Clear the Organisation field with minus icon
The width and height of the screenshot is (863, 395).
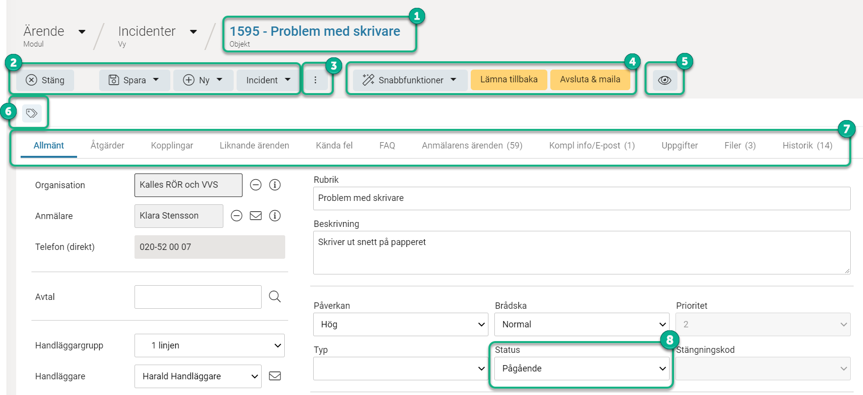coord(256,185)
